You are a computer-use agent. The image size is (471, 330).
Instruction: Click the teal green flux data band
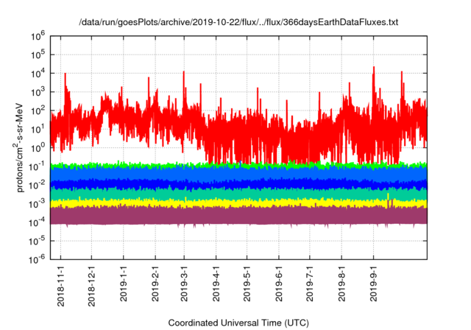tap(238, 194)
